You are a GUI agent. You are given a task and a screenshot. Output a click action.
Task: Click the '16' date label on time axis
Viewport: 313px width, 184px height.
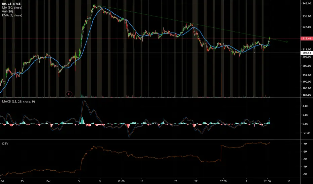tap(142, 181)
